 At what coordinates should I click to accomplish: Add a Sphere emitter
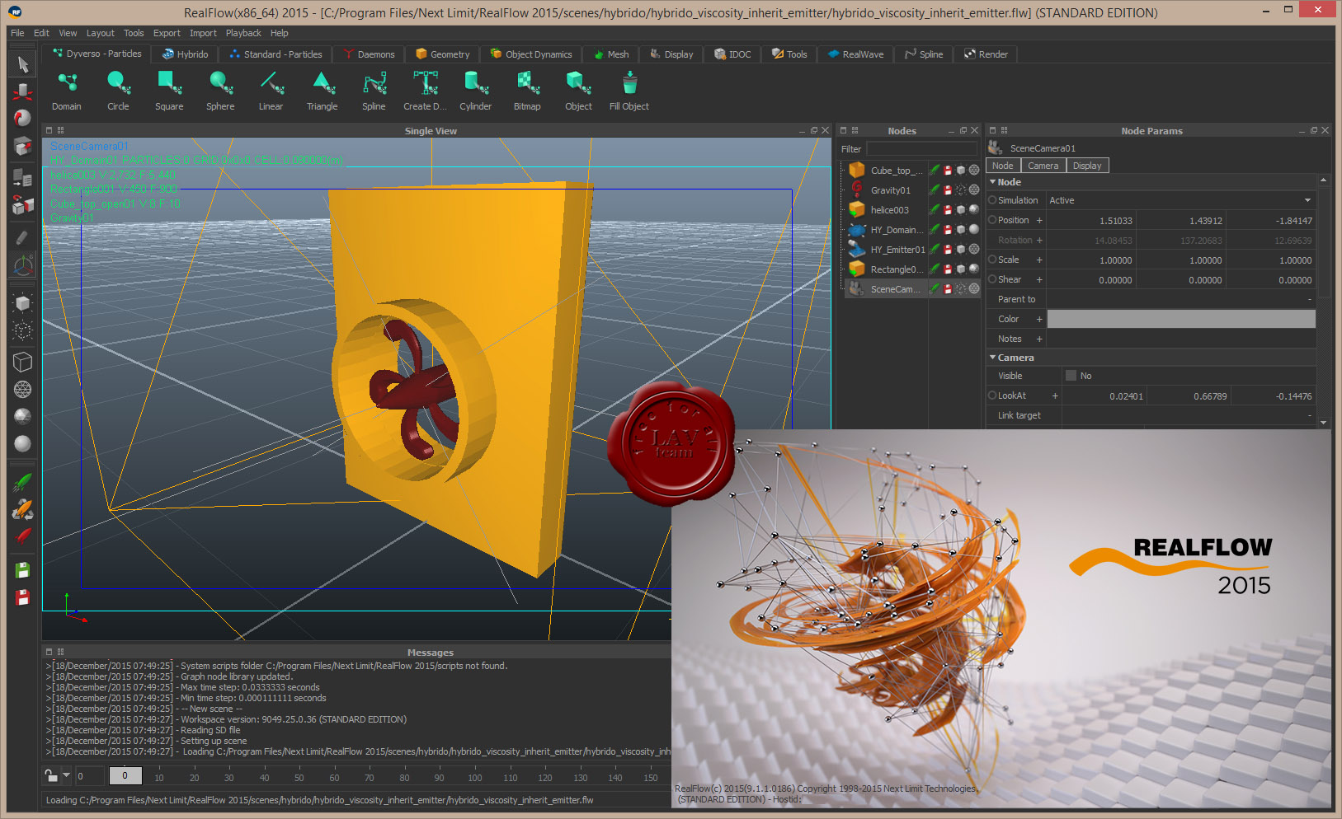pos(220,91)
